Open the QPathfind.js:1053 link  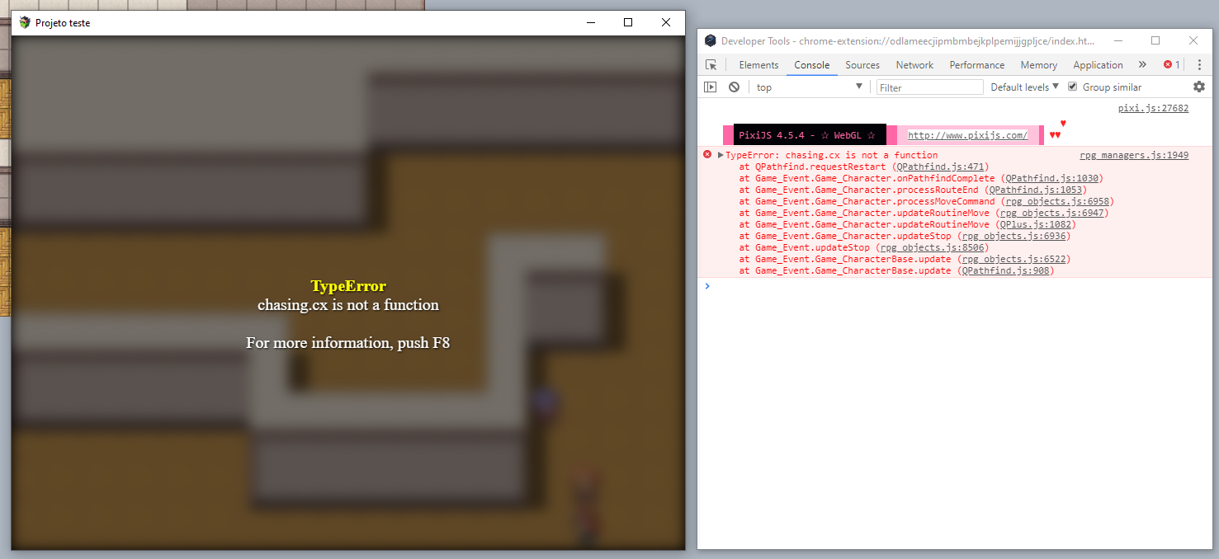pyautogui.click(x=1036, y=190)
